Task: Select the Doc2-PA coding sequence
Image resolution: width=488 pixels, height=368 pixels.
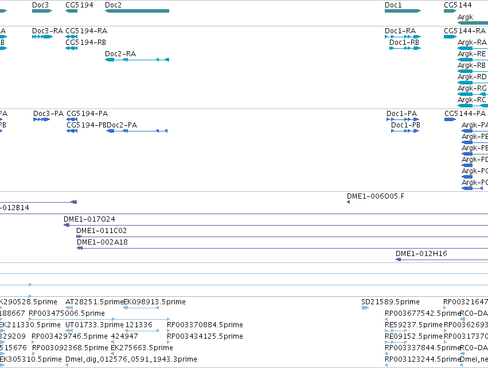Action: (137, 131)
